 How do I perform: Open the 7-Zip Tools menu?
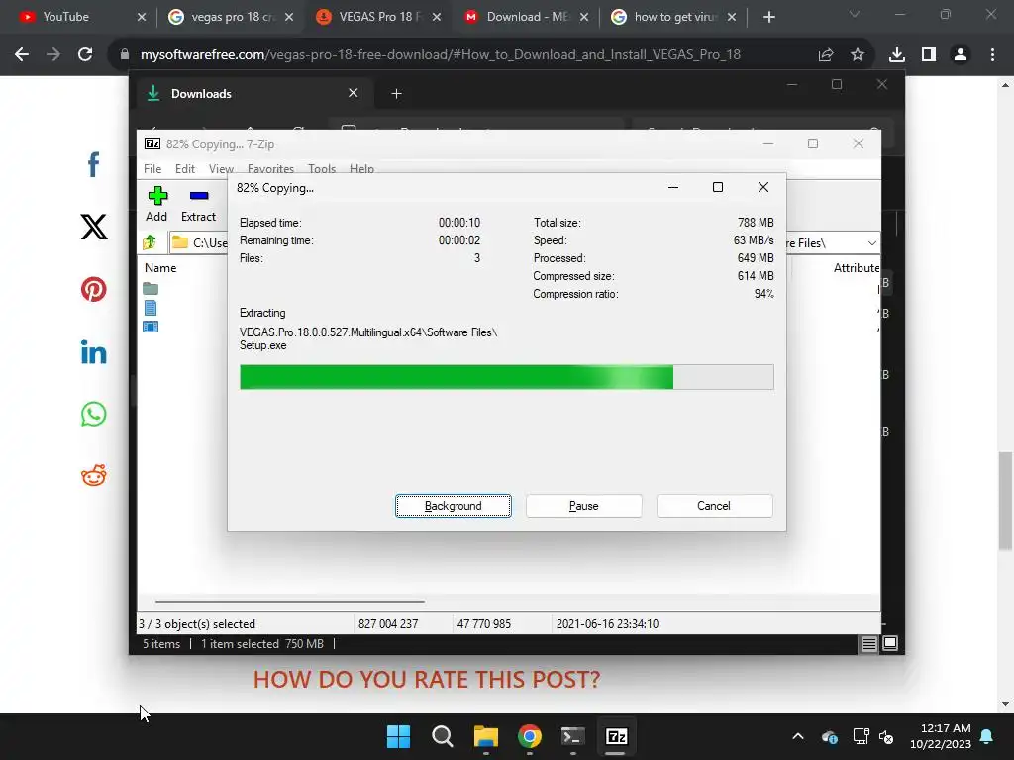click(x=322, y=168)
